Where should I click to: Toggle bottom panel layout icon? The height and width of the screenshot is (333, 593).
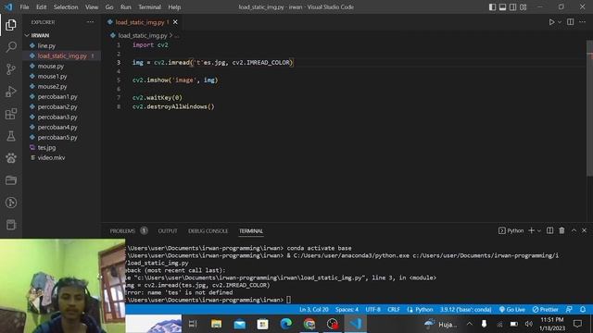(502, 6)
